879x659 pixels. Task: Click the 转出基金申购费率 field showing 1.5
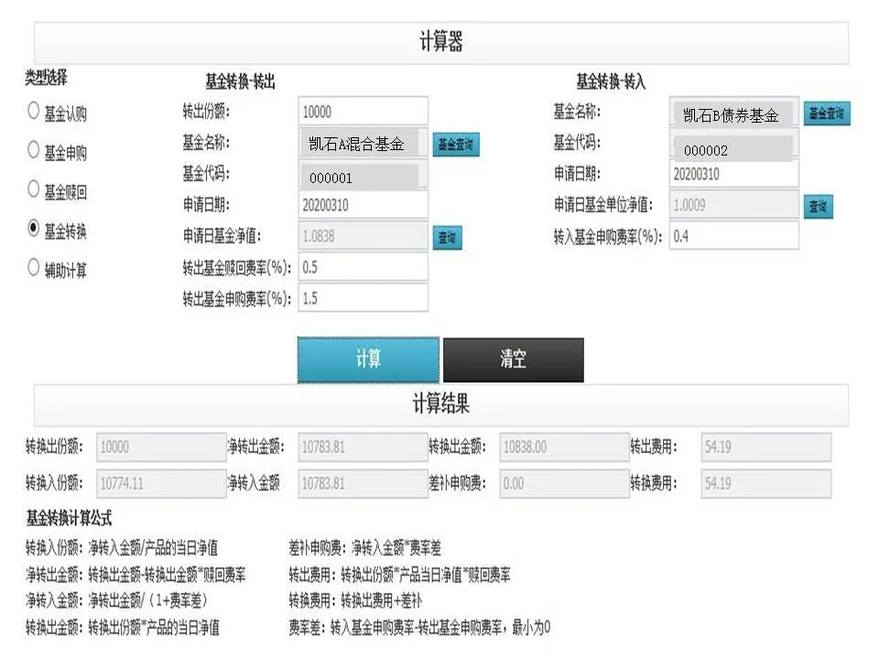(x=364, y=298)
